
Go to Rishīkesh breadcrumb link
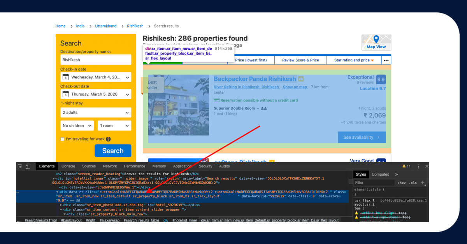pyautogui.click(x=135, y=26)
